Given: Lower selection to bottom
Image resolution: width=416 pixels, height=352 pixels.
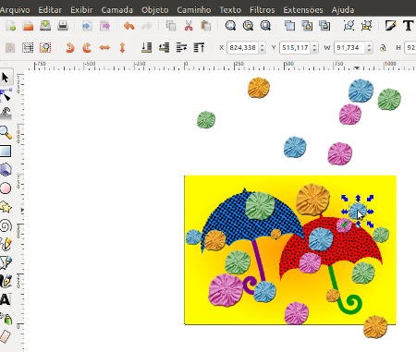Looking at the screenshot, I should click(147, 48).
